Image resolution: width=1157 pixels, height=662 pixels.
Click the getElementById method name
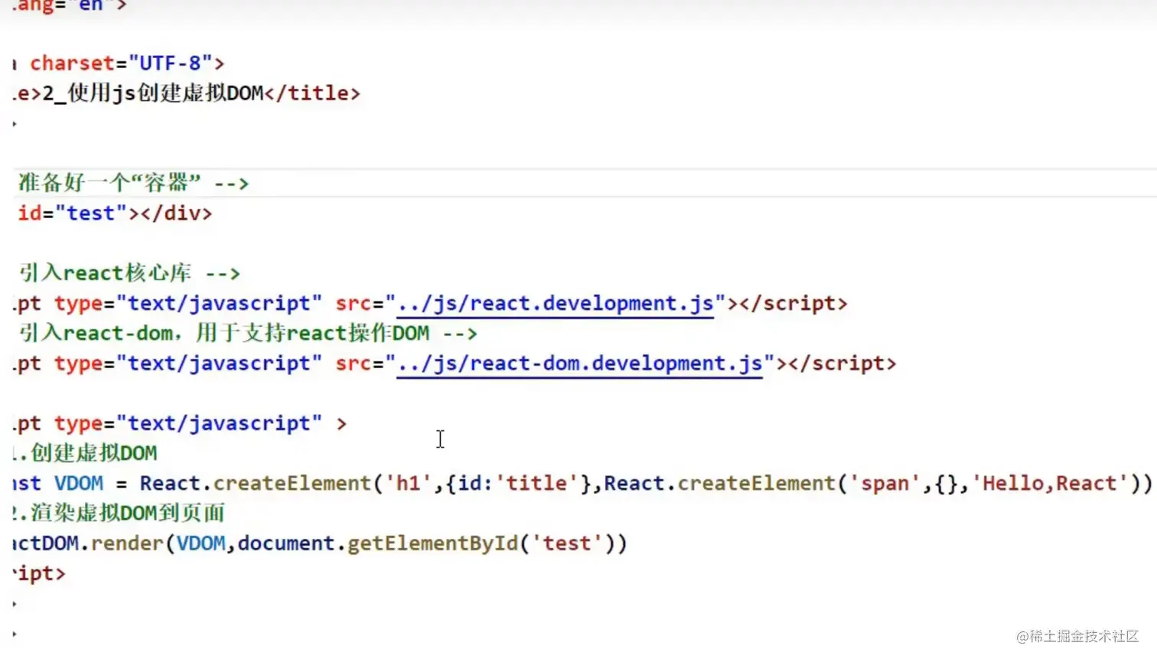pos(433,543)
